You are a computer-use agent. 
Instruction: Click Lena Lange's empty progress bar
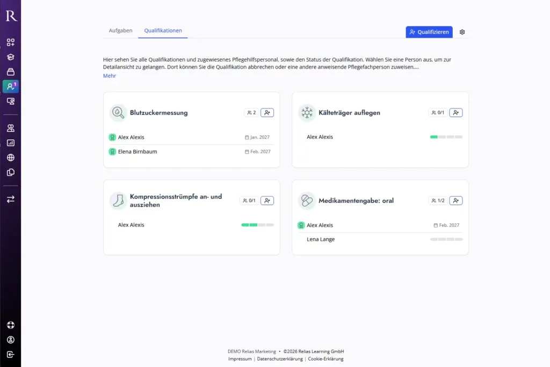446,239
